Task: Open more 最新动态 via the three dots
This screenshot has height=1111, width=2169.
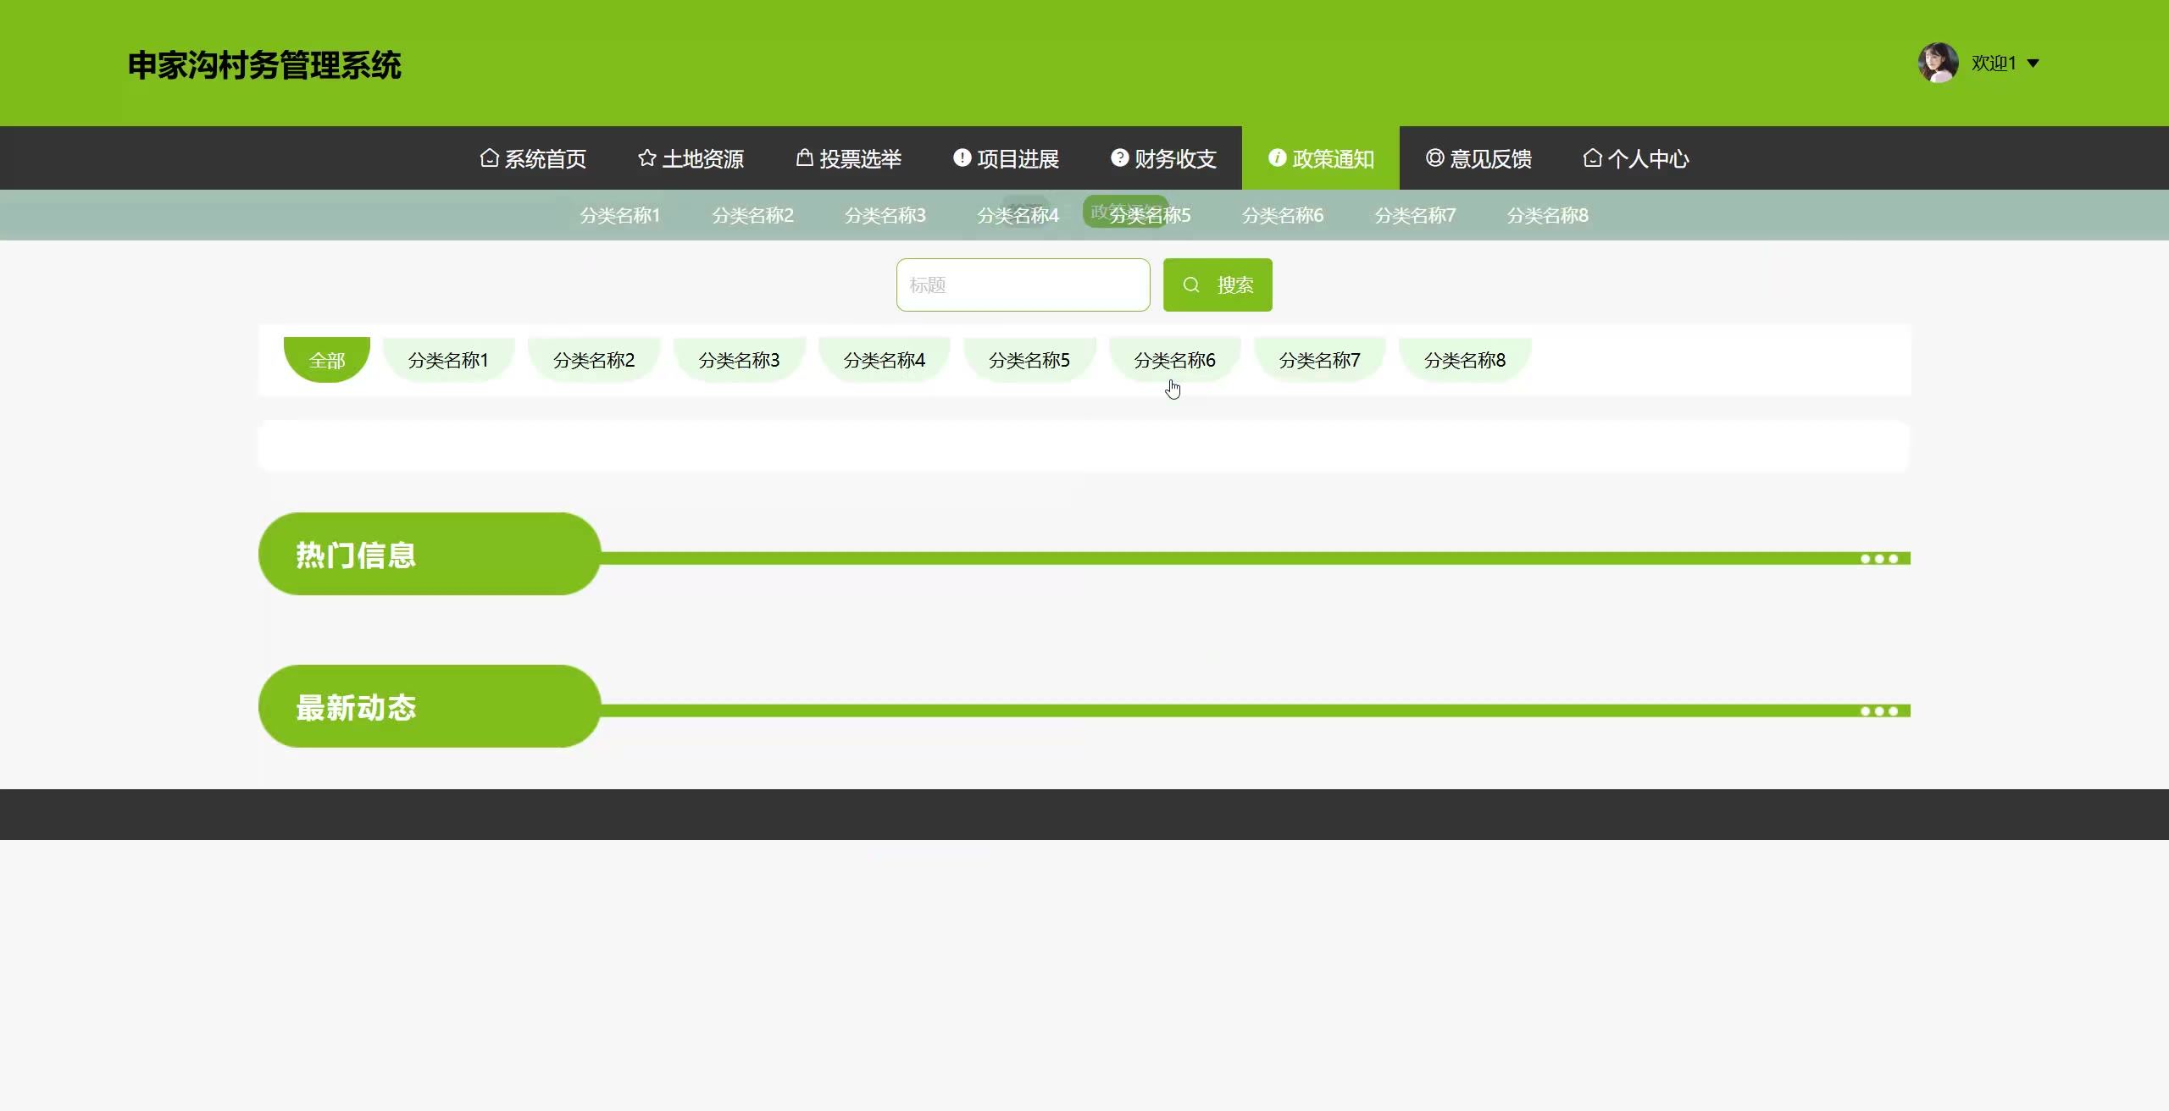Action: tap(1878, 711)
